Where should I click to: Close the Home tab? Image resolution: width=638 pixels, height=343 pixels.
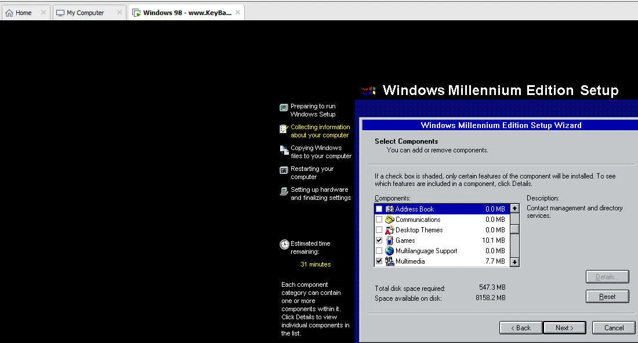(x=43, y=13)
